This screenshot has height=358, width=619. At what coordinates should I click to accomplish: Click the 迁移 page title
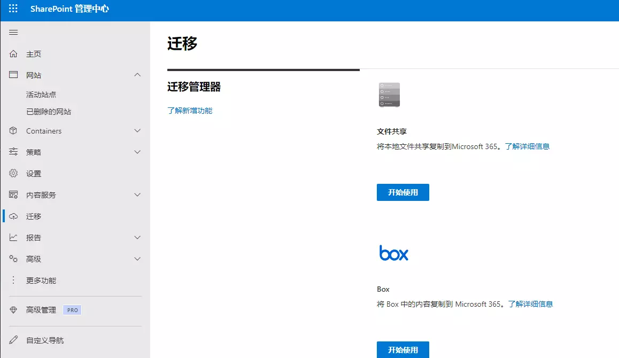(x=182, y=43)
